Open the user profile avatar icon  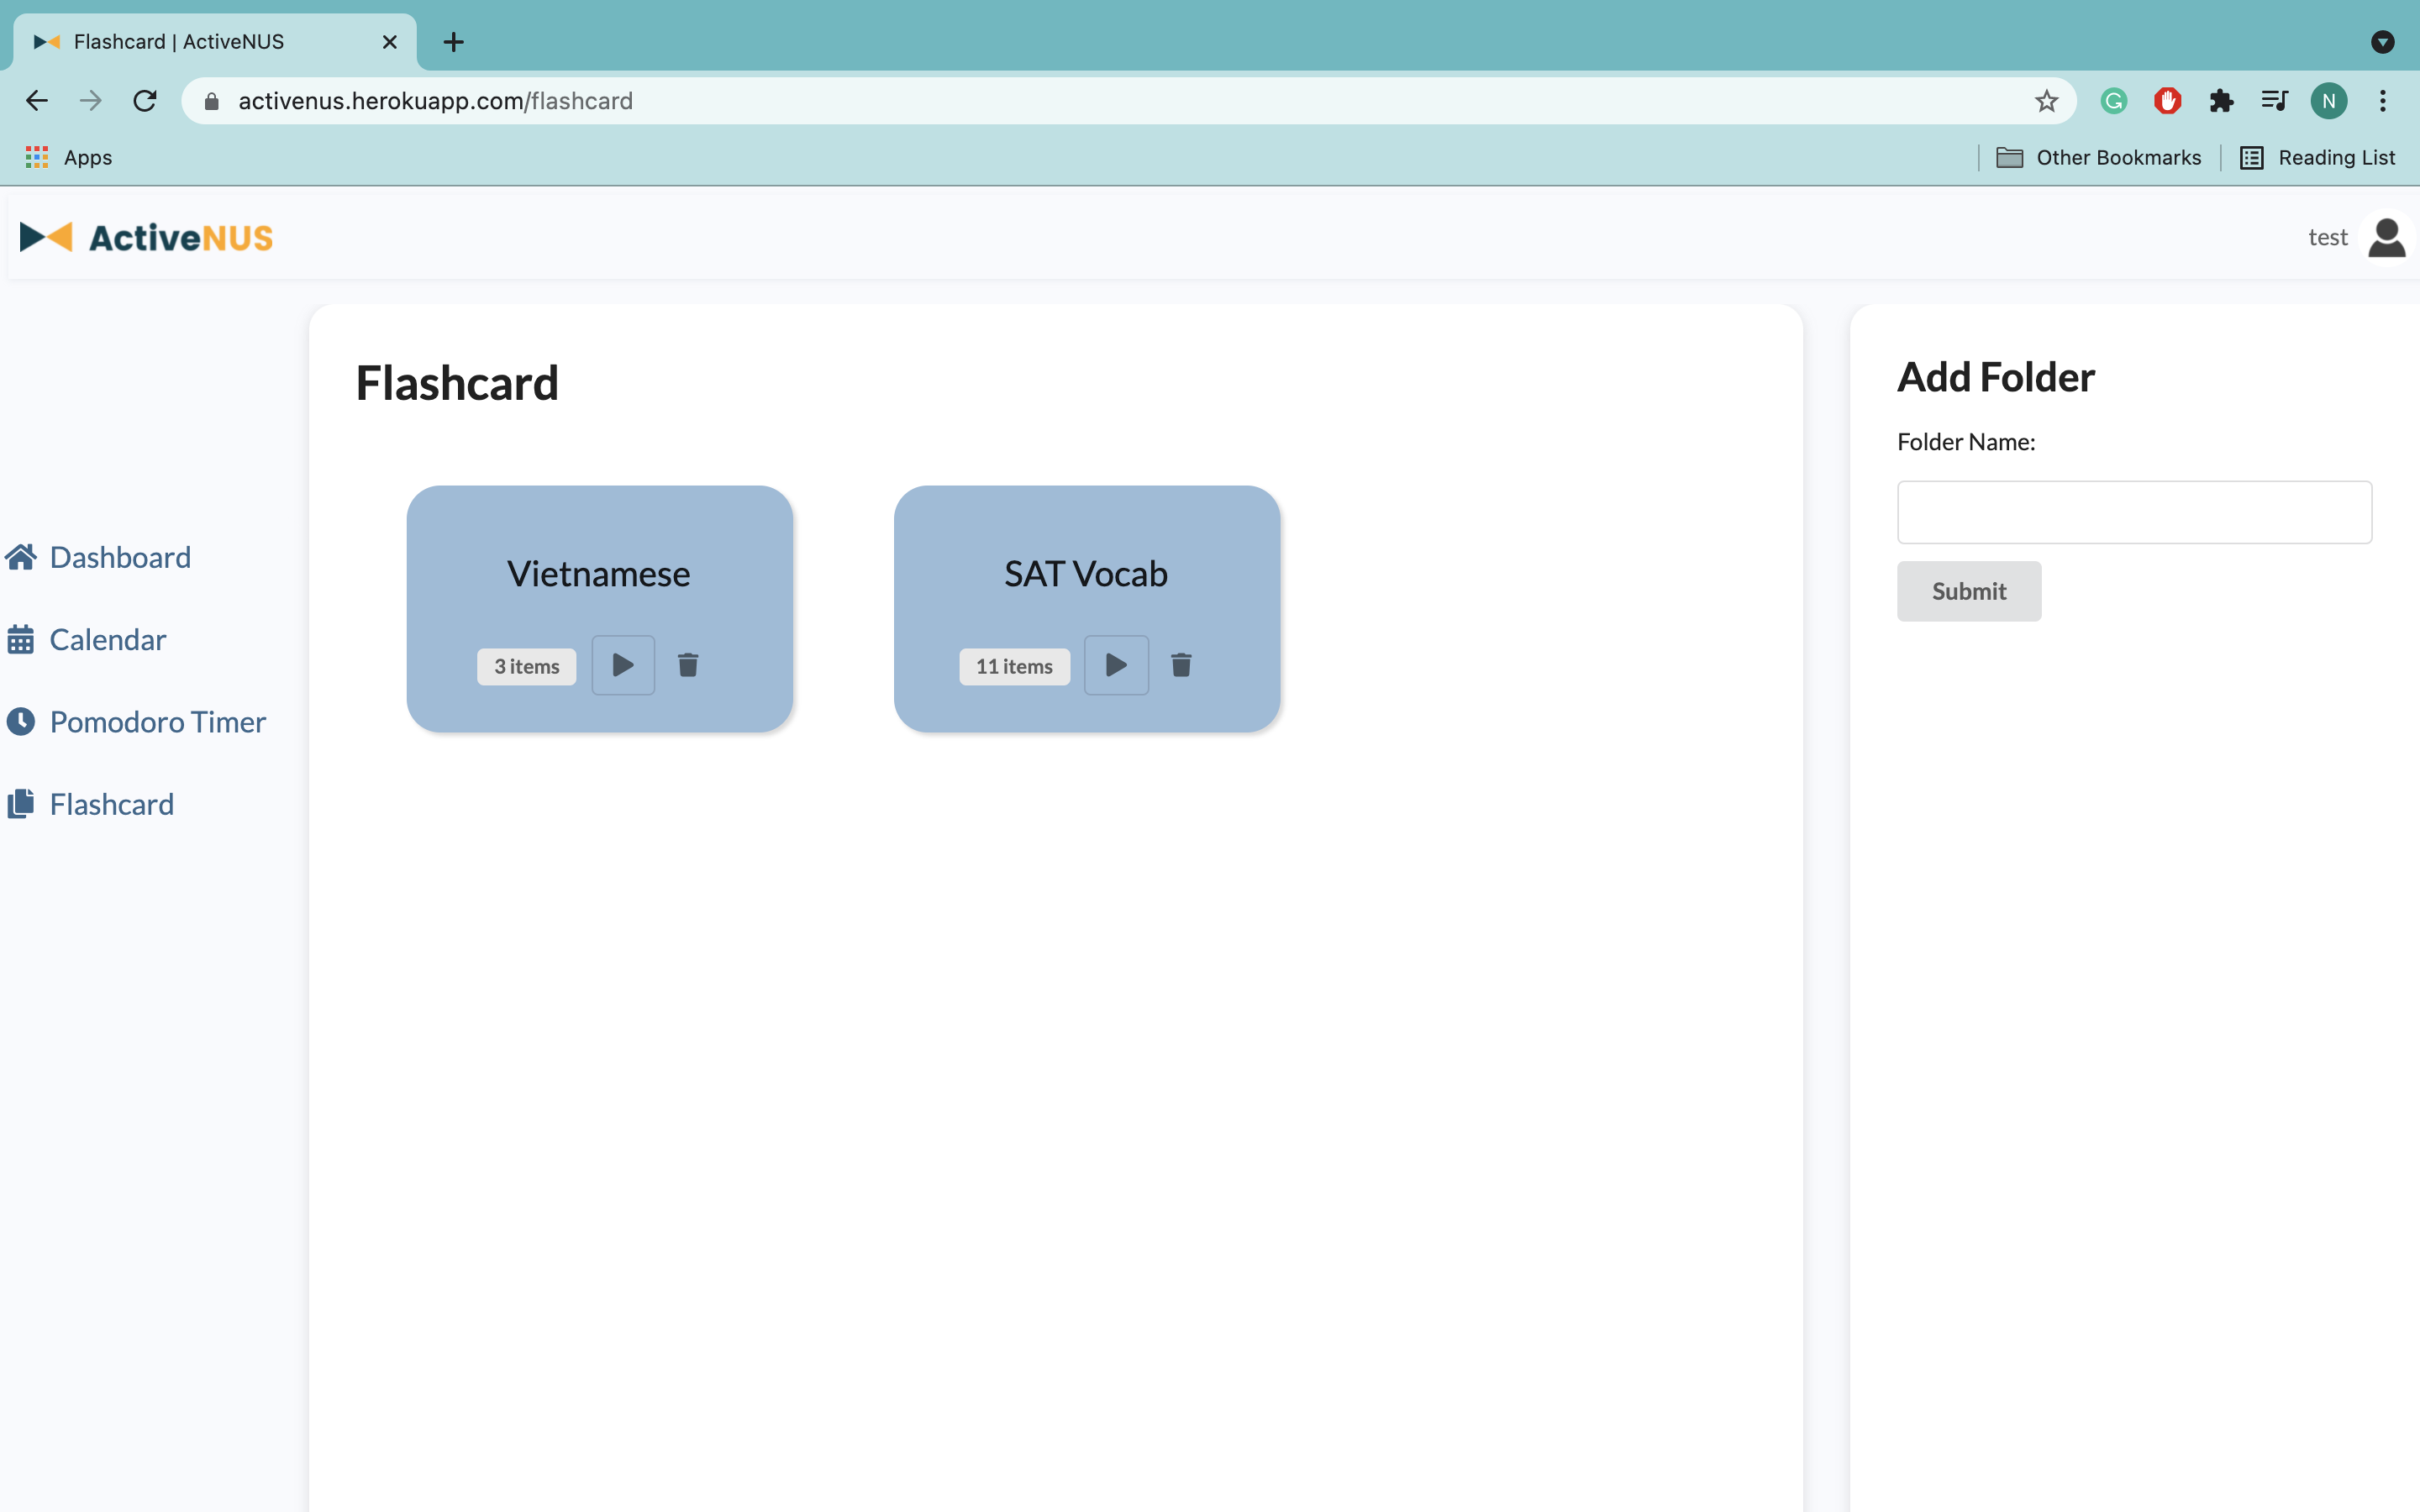(x=2386, y=237)
